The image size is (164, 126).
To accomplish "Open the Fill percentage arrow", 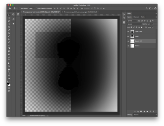I will tap(152, 27).
